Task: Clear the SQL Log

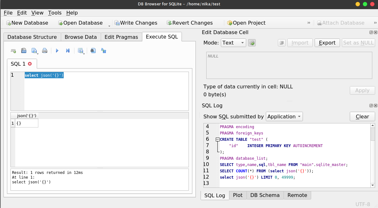Action: (x=362, y=116)
